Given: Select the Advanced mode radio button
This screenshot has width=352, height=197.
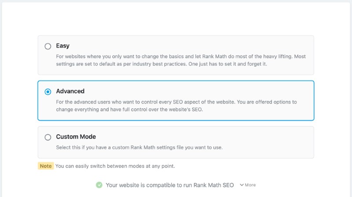Looking at the screenshot, I should pos(48,92).
